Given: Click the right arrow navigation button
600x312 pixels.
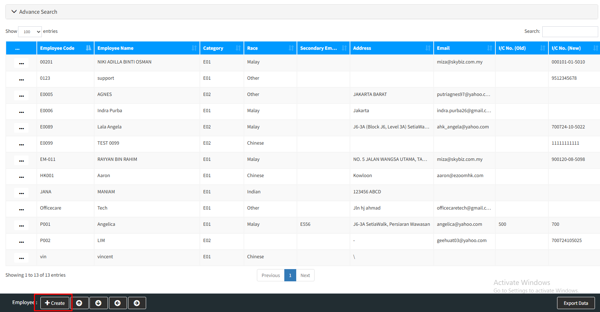Looking at the screenshot, I should click(x=137, y=303).
